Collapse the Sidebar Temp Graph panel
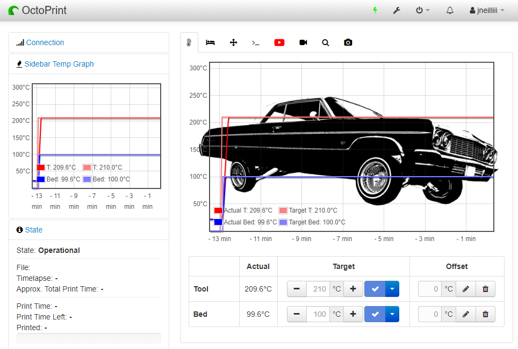This screenshot has height=349, width=518. click(x=59, y=64)
